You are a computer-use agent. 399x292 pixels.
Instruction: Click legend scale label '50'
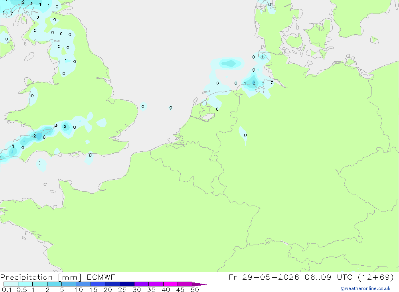(x=195, y=290)
